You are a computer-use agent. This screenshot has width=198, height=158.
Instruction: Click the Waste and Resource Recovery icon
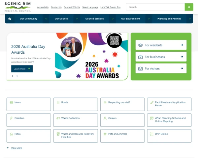click(x=58, y=134)
